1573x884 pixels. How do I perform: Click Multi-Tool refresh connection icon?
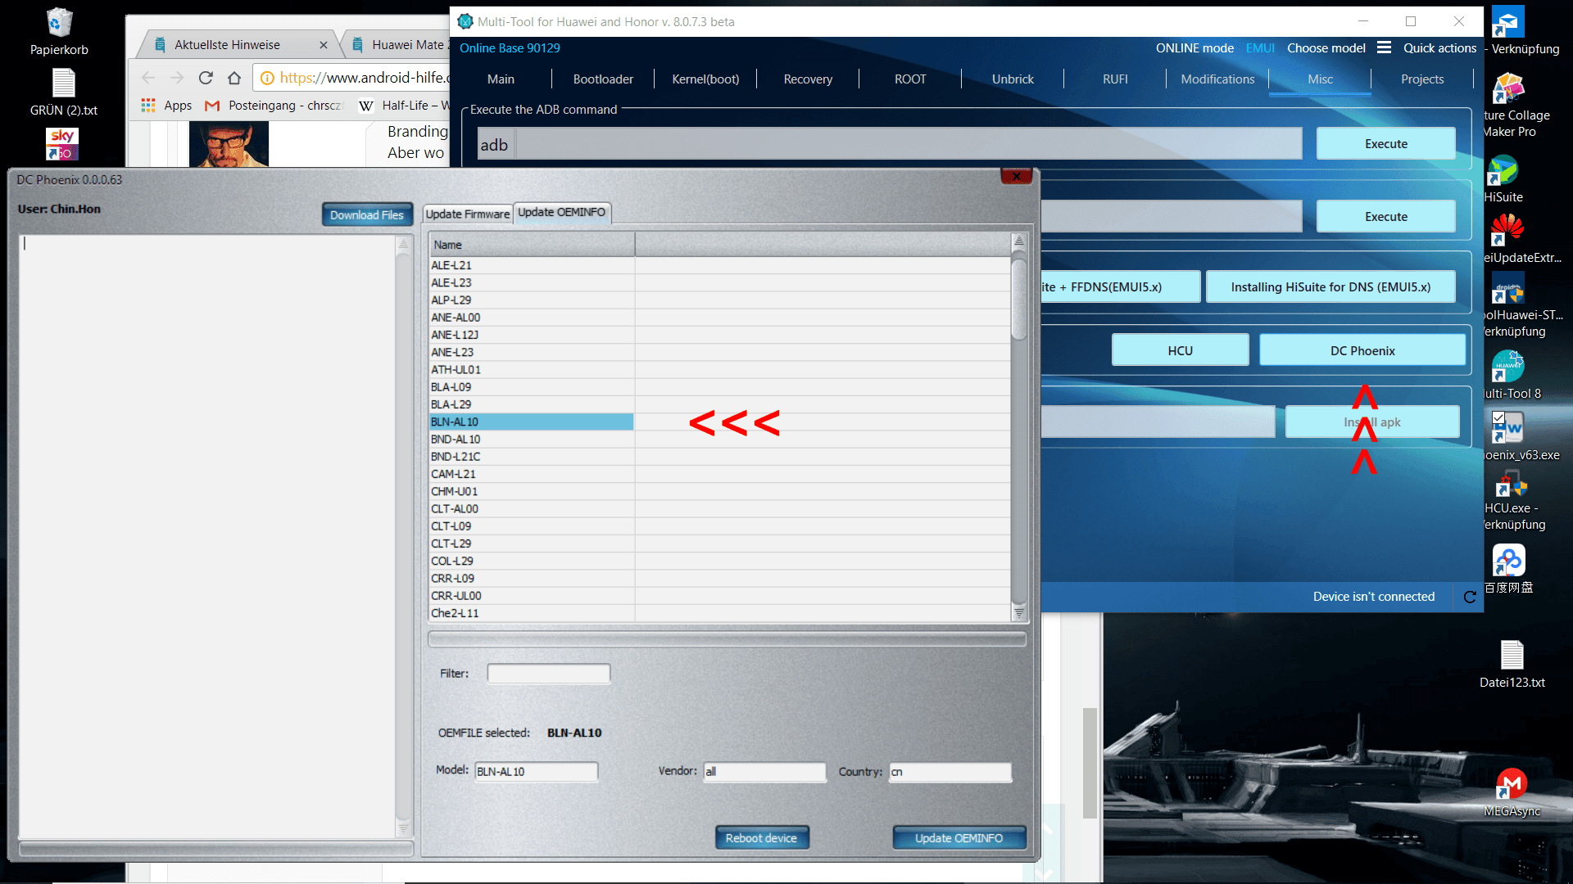tap(1470, 597)
